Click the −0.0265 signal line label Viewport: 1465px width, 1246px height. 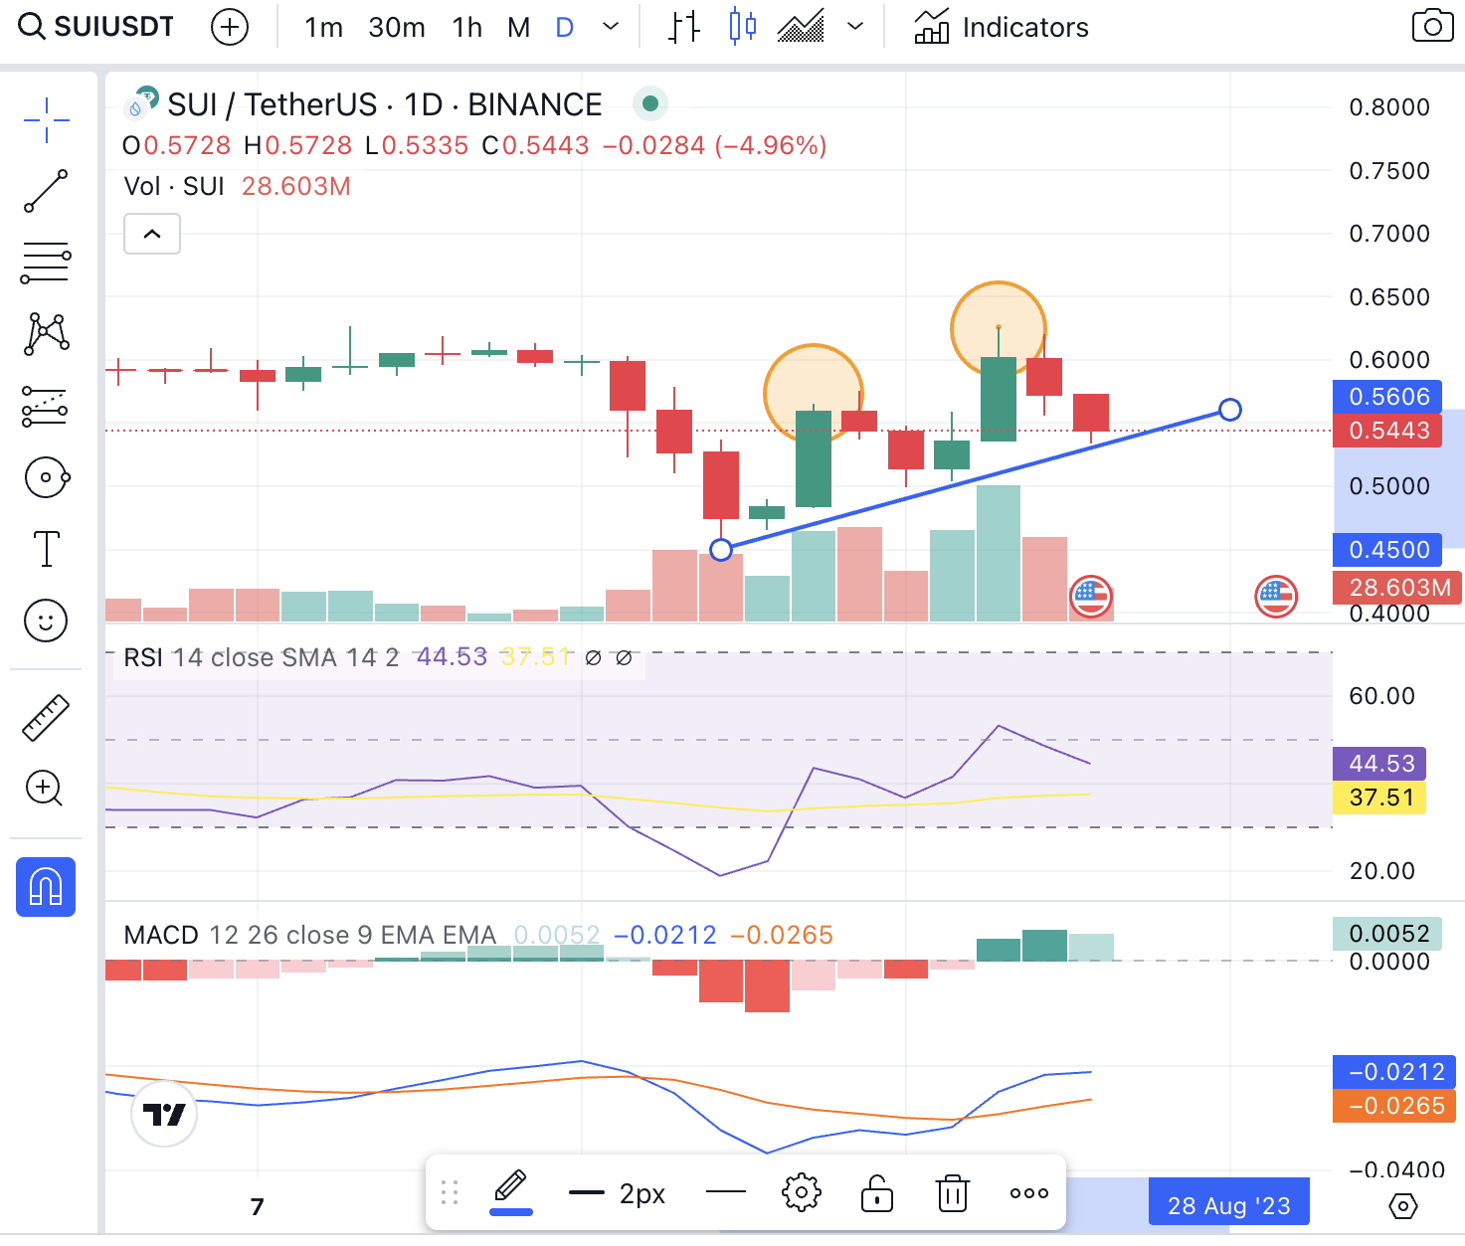click(x=1393, y=1106)
